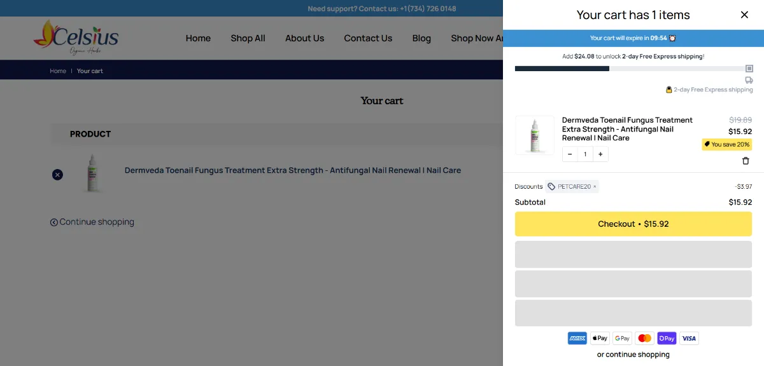Viewport: 764px width, 366px height.
Task: Remove the PETCARE20 discount code tag
Action: [595, 187]
